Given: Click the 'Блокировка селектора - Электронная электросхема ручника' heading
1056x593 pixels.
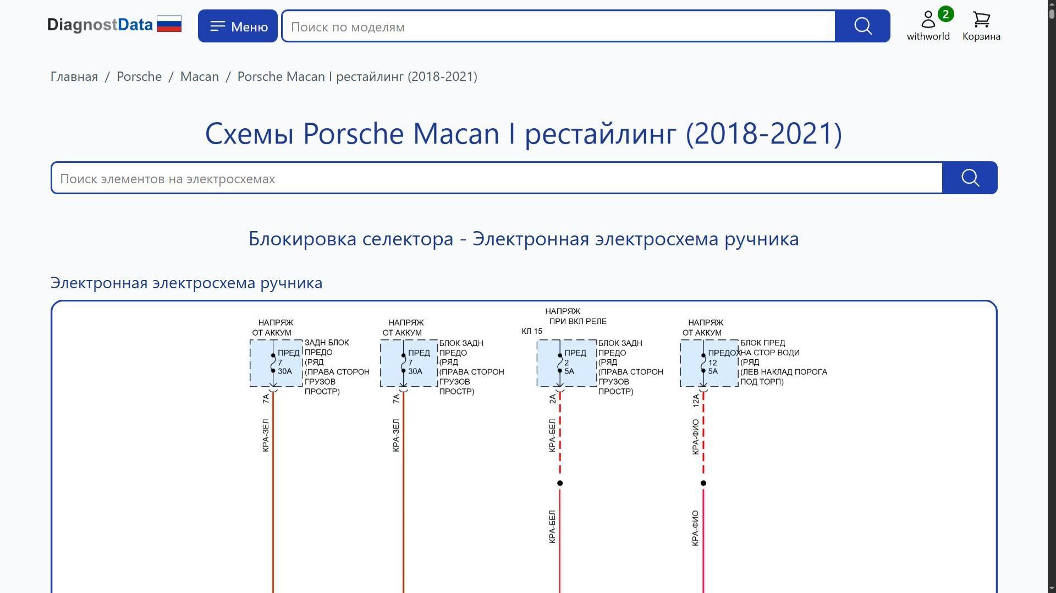Looking at the screenshot, I should click(x=524, y=239).
